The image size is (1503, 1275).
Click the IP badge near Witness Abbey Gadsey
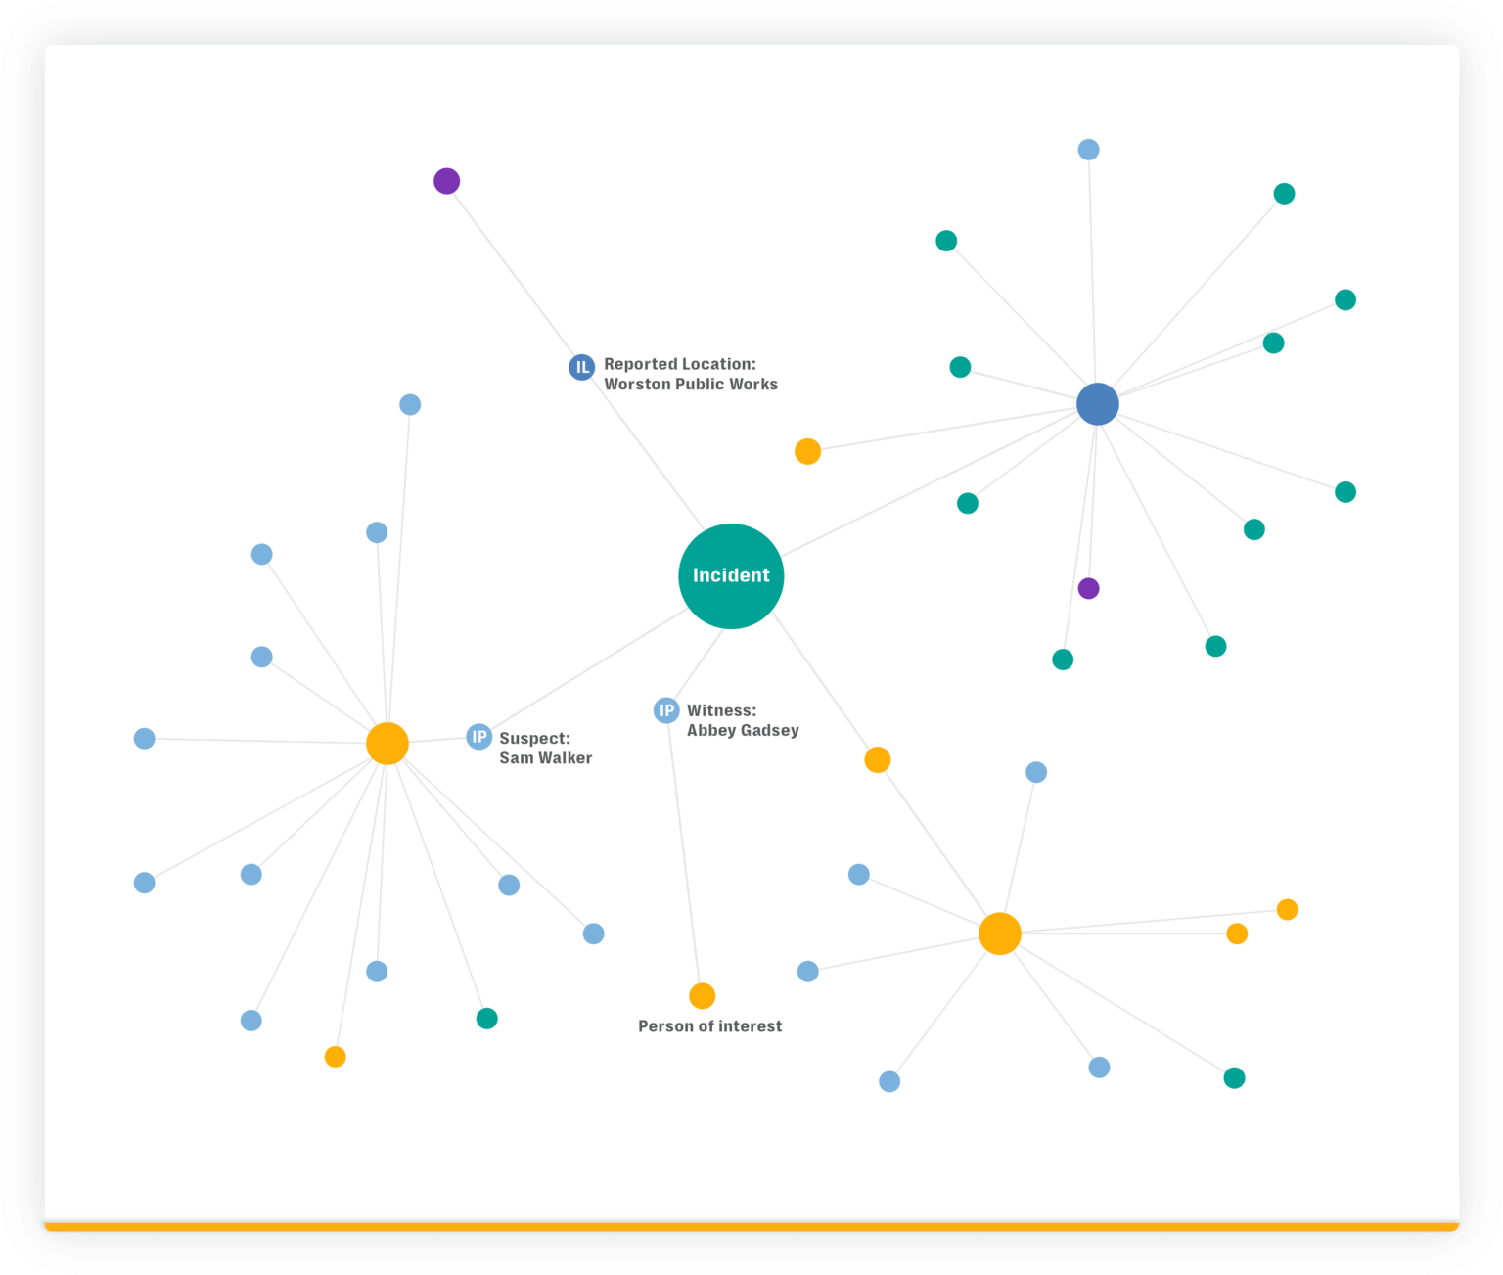(665, 710)
